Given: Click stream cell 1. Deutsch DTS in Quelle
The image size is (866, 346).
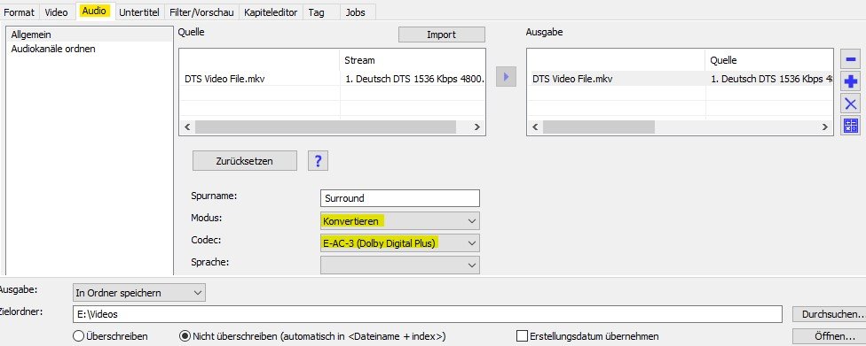Looking at the screenshot, I should 413,79.
